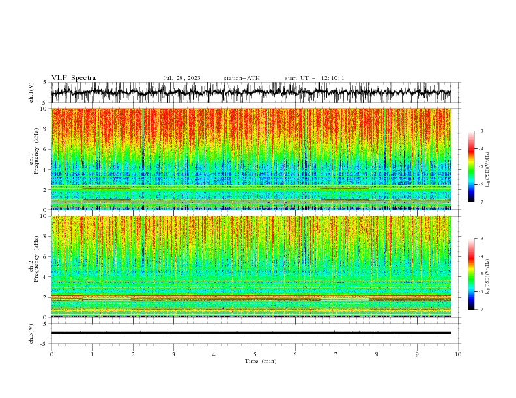Click the "start UT = 12:10:1" text
This screenshot has width=516, height=398.
(x=315, y=78)
